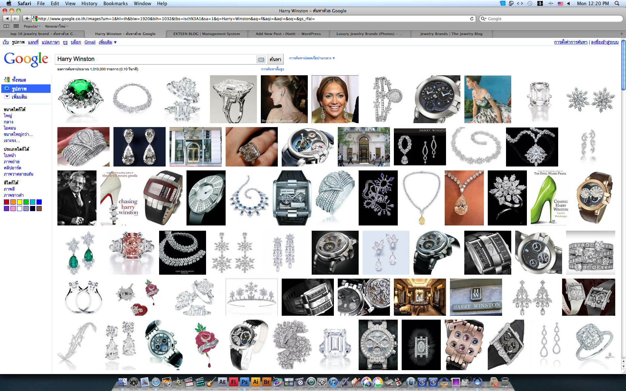Click the Safari address bar URL
Image resolution: width=626 pixels, height=391 pixels.
pos(254,19)
